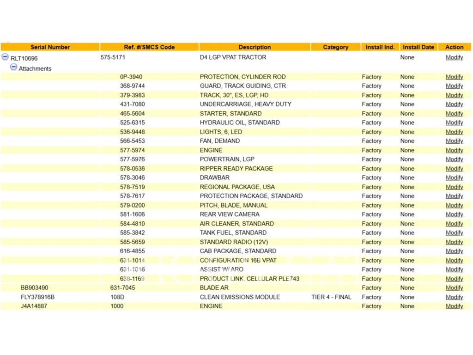
Task: Modify the DRAWBAR attachment
Action: click(x=455, y=178)
